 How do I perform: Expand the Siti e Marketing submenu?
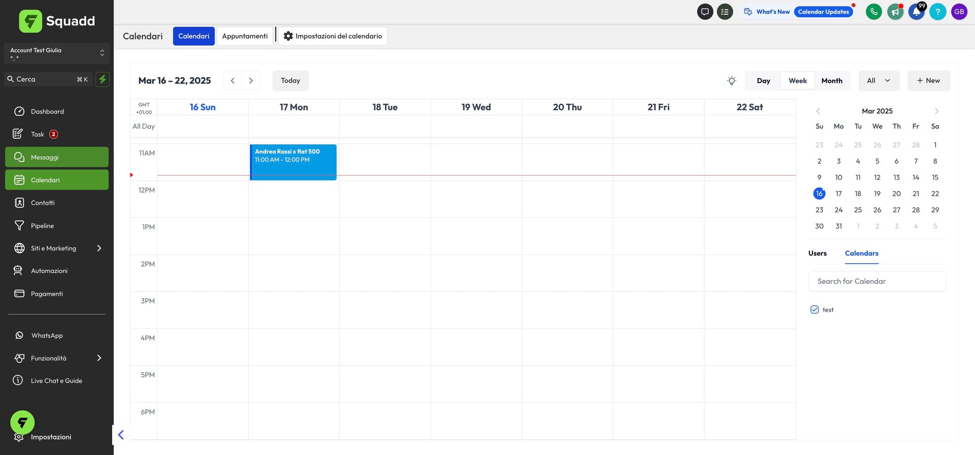coord(99,248)
